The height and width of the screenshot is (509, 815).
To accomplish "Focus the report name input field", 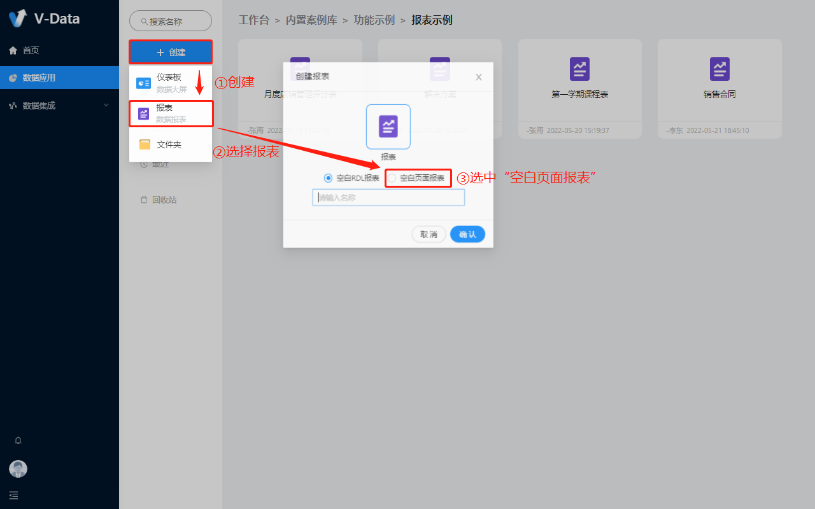I will (388, 198).
